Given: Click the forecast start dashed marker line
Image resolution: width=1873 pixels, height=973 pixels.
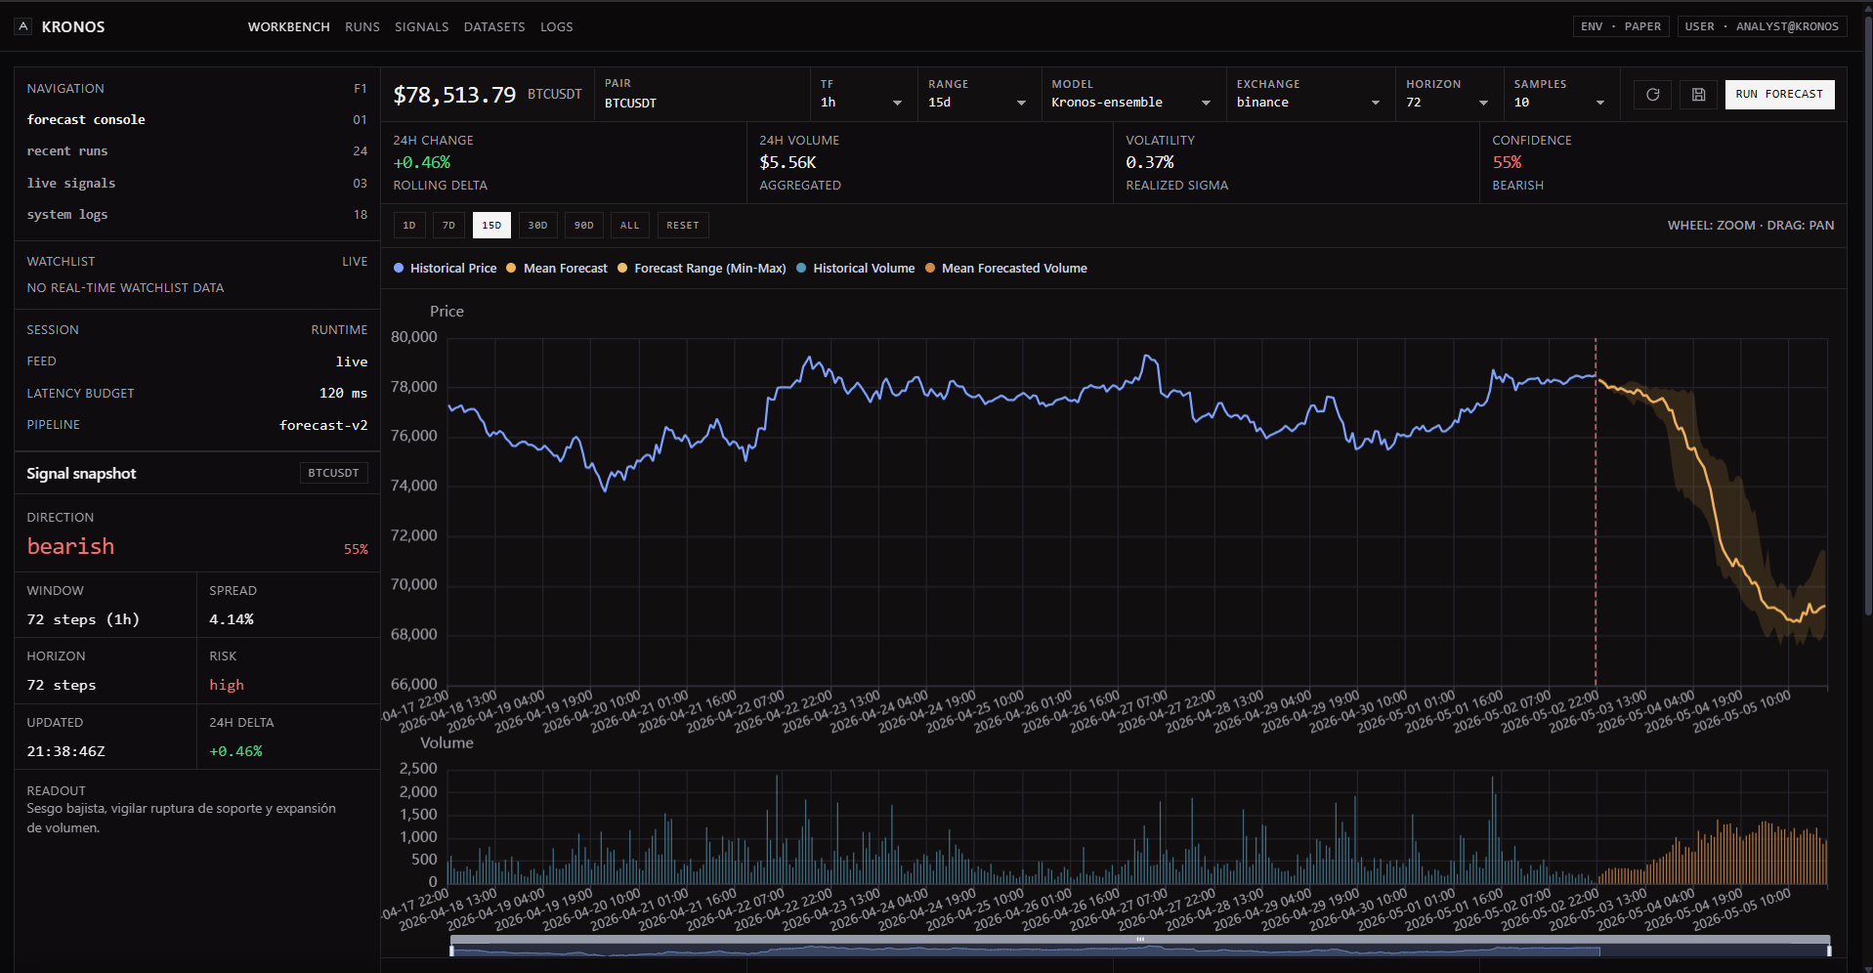Looking at the screenshot, I should coord(1596,512).
